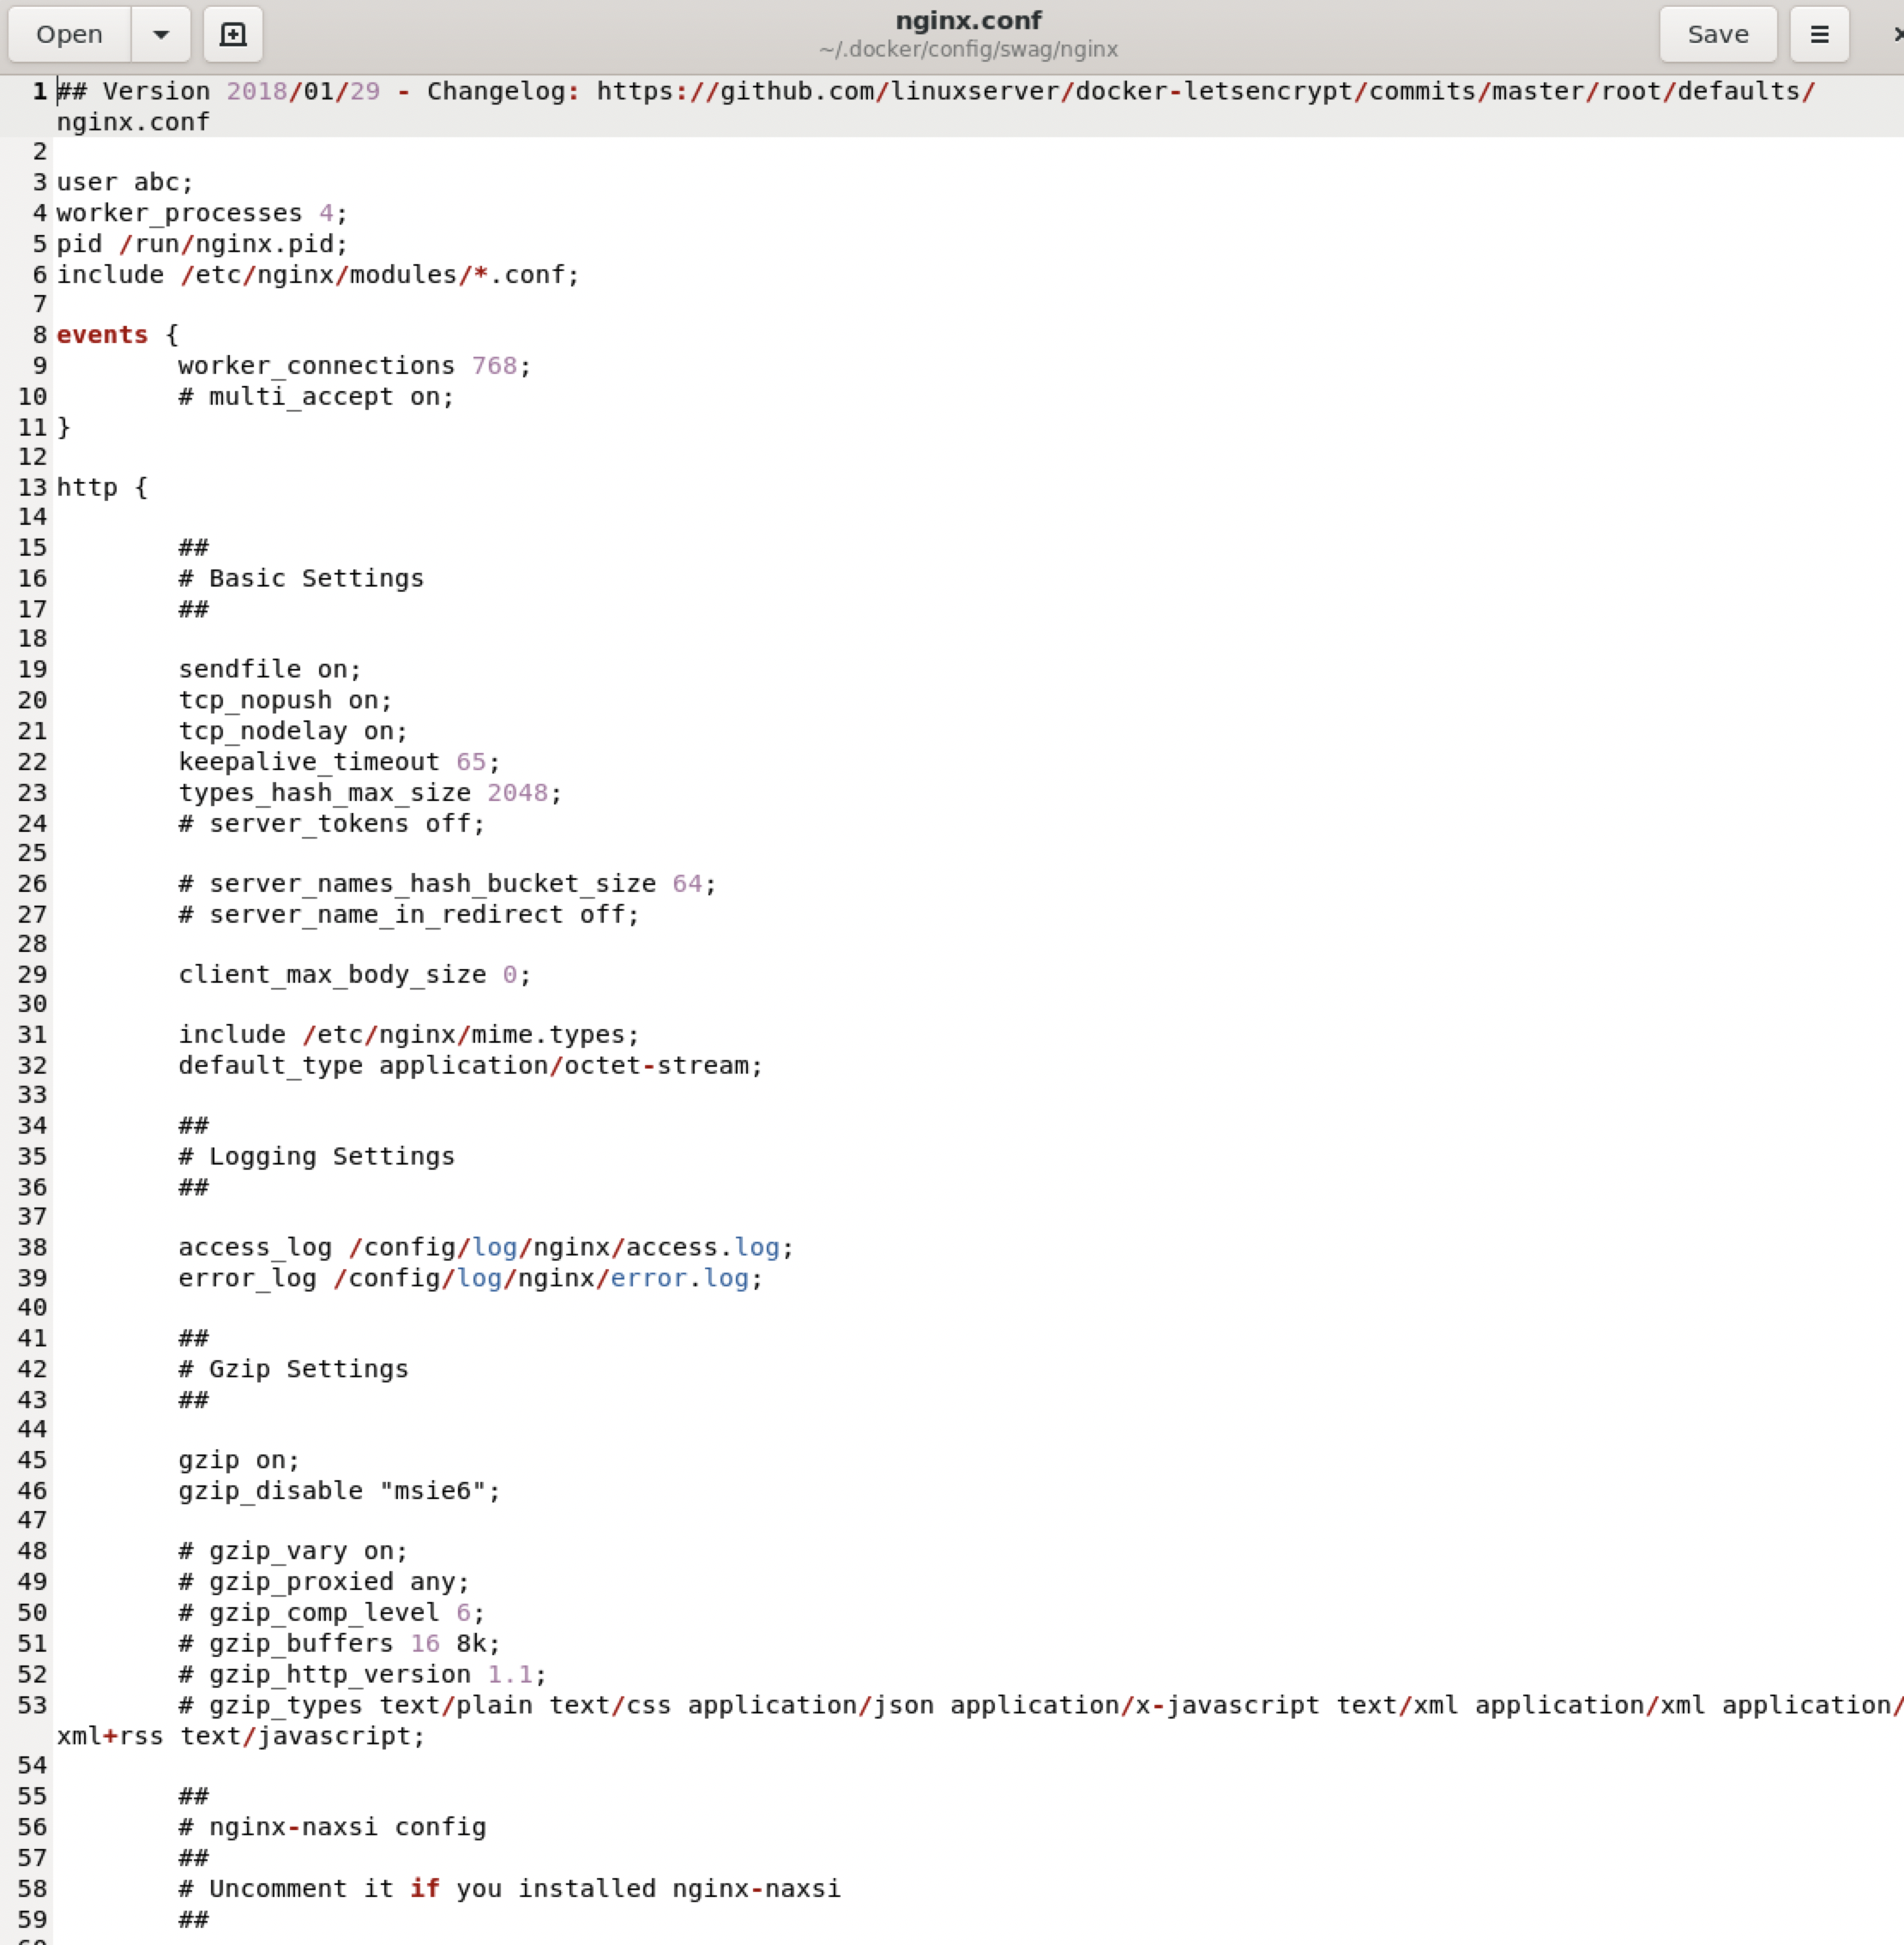Open the hamburger menu
1904x1945 pixels.
tap(1819, 34)
